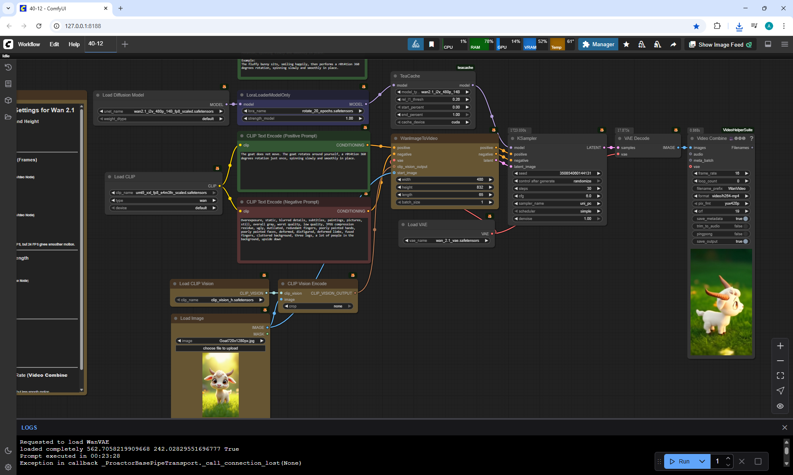The height and width of the screenshot is (475, 793).
Task: Toggle pingpong switch in Video Combine
Action: point(745,234)
